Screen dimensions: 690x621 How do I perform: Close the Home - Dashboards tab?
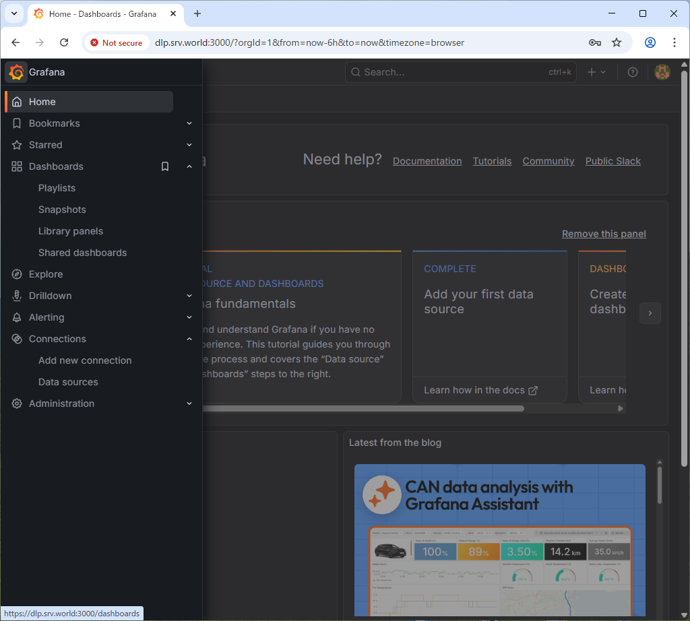(x=173, y=13)
